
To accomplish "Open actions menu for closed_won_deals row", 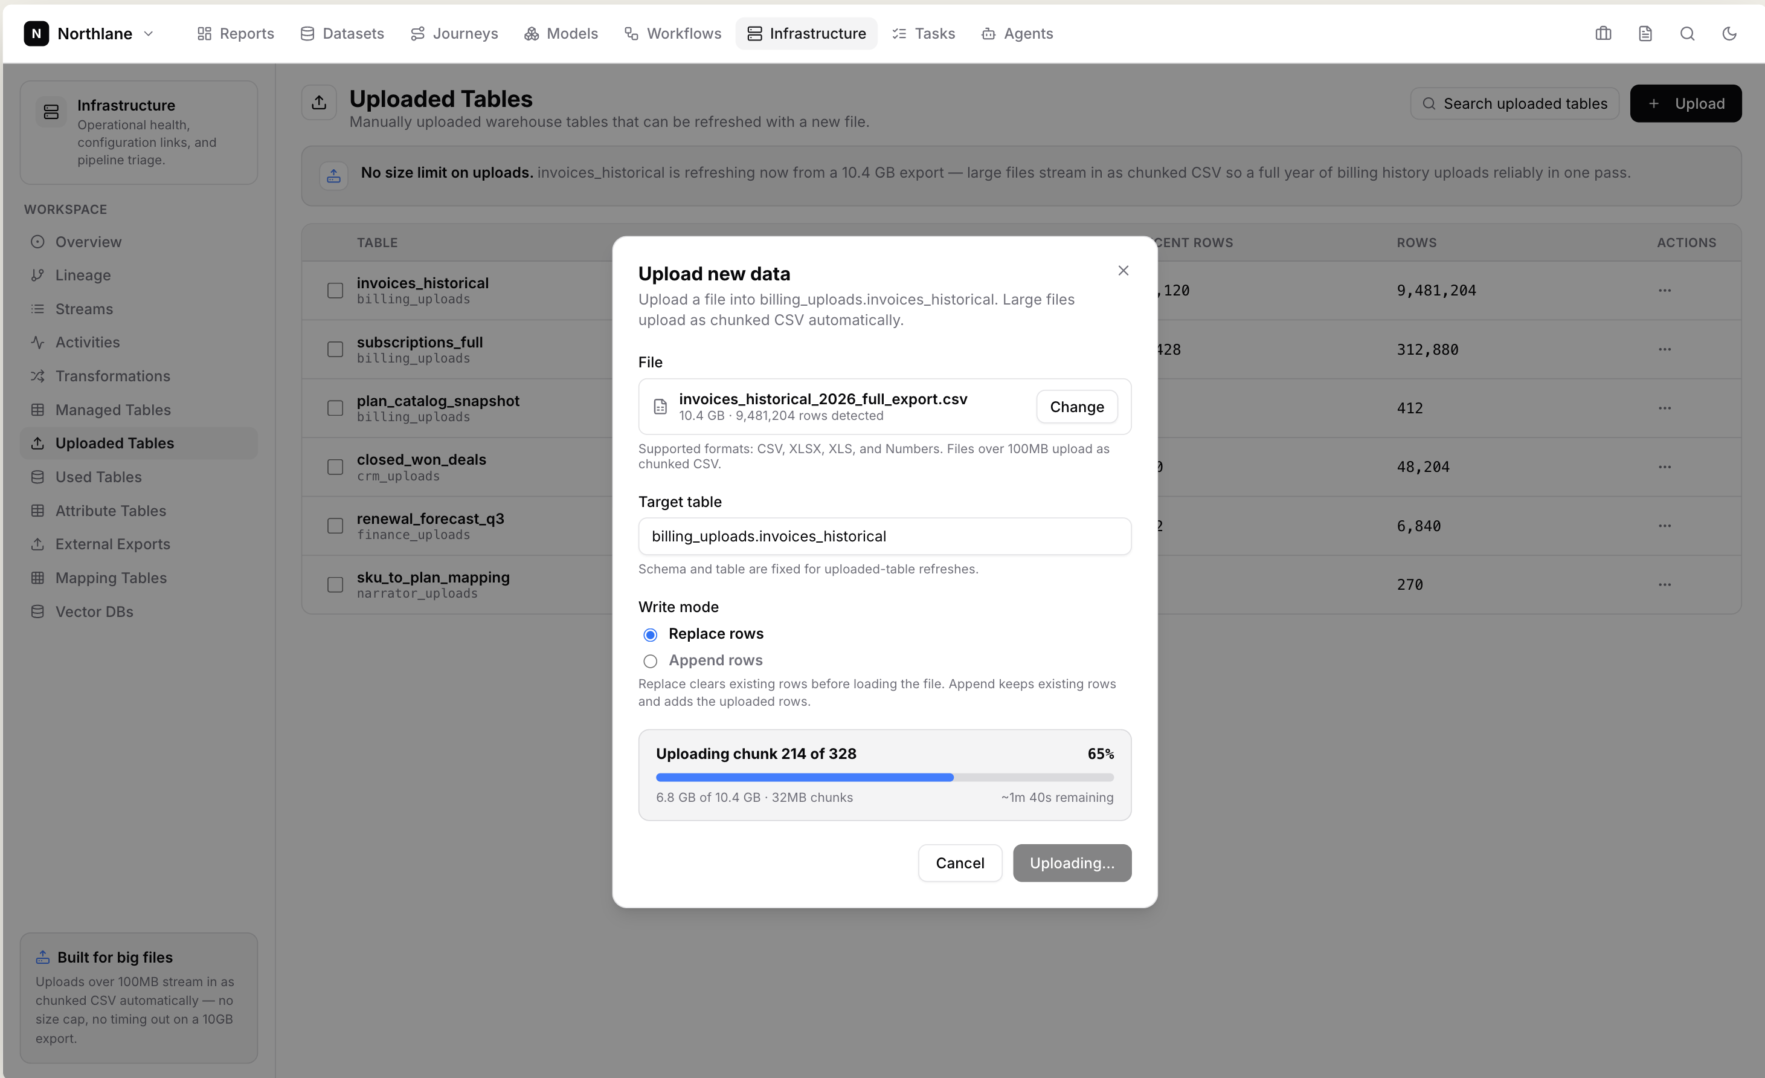I will pos(1665,466).
